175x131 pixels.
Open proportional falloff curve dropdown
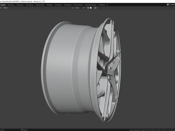pos(99,8)
